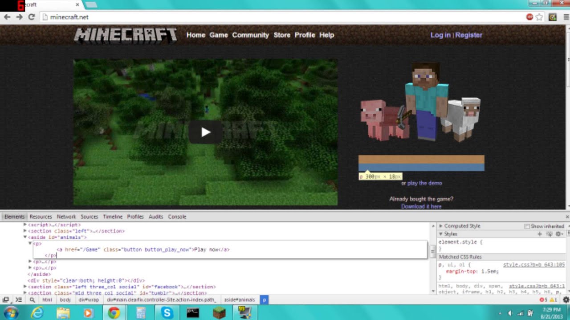Viewport: 570px width, 320px height.
Task: Click the extension icon beside the bookmark star
Action: coord(553,17)
